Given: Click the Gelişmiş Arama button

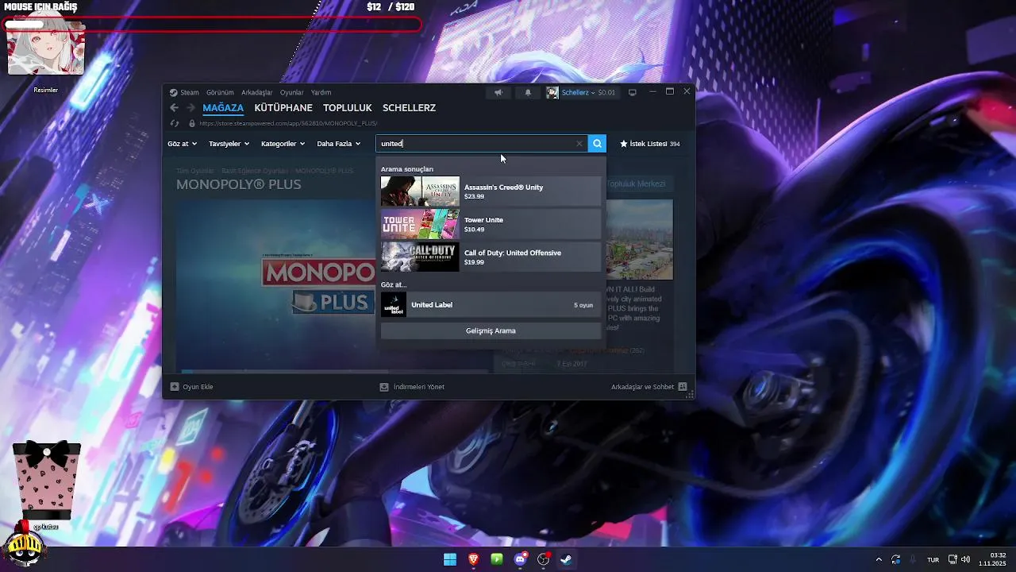Looking at the screenshot, I should (491, 330).
